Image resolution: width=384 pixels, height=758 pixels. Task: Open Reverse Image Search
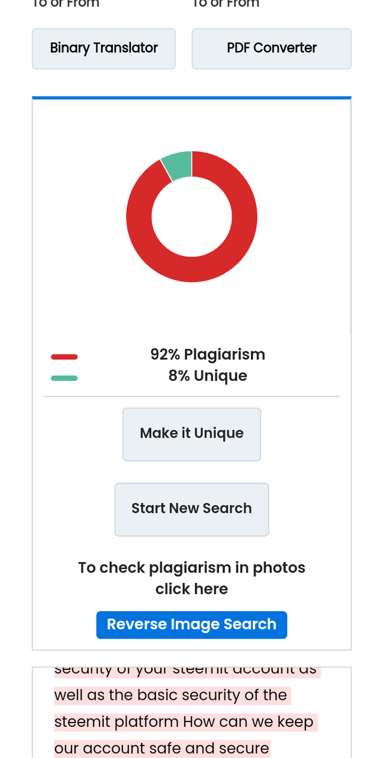point(191,625)
